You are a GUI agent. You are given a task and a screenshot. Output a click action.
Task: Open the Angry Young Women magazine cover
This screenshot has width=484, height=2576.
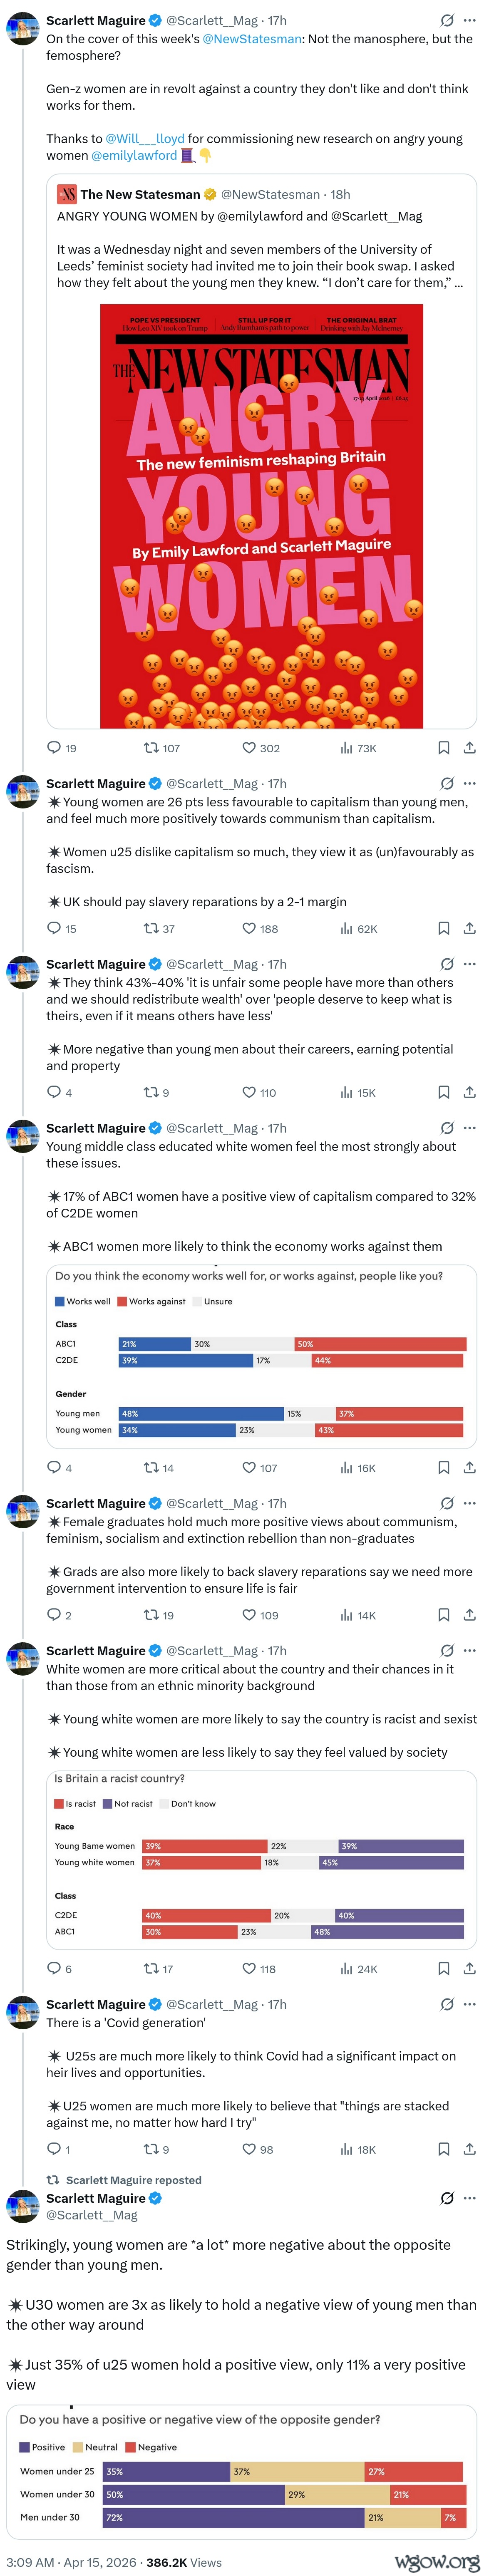point(261,516)
